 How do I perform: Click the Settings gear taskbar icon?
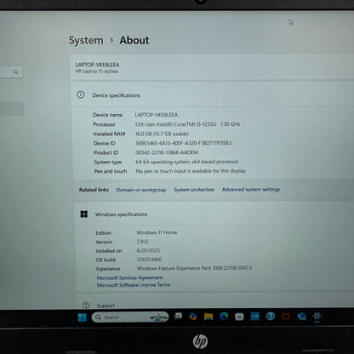pyautogui.click(x=317, y=316)
